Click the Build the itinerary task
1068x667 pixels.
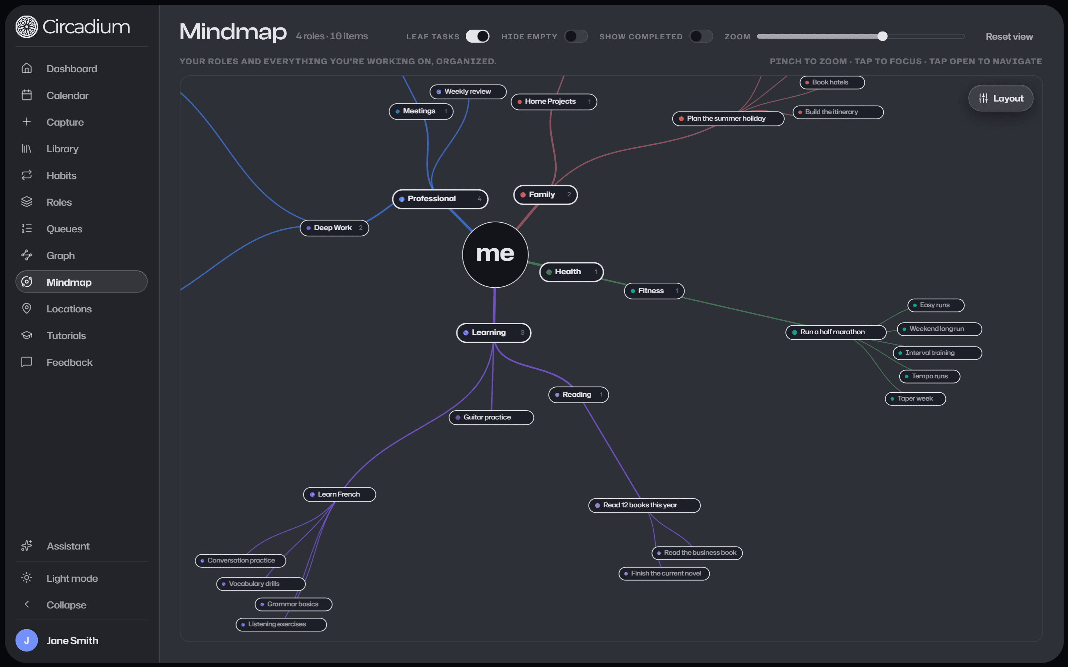838,112
